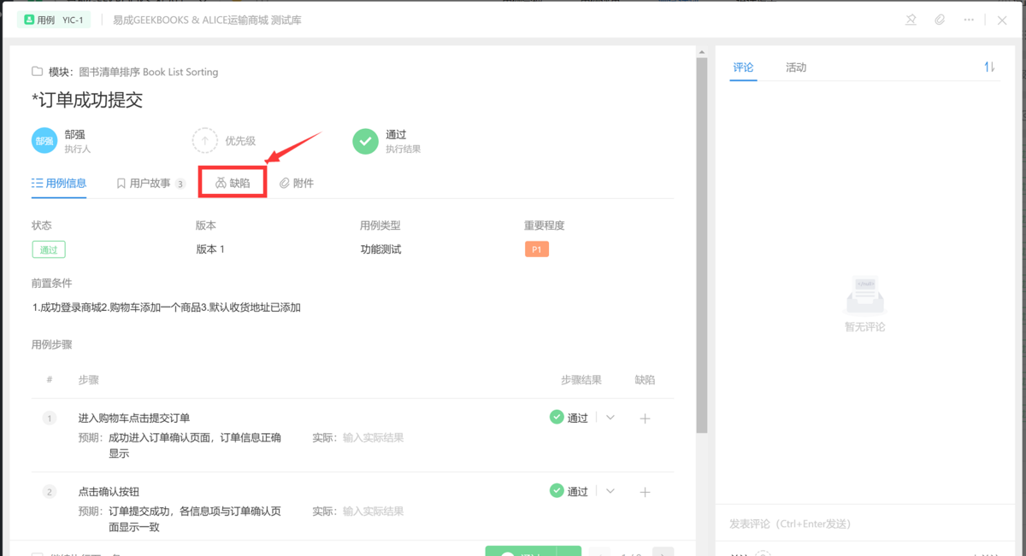Click module name 图书清单排序 Book List Sorting

tap(149, 72)
